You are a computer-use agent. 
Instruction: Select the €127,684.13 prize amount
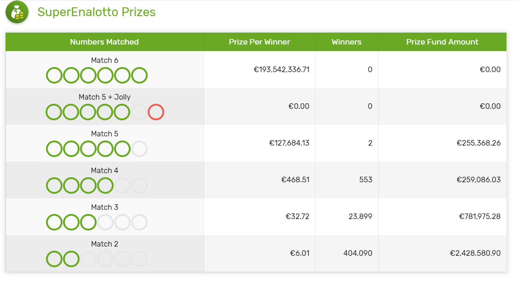(289, 143)
